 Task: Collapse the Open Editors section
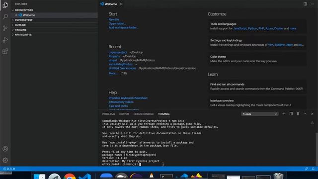[x=54, y=10]
